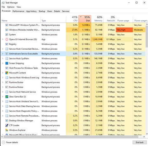Click the System process icon
The width and height of the screenshot is (148, 146).
(7, 35)
